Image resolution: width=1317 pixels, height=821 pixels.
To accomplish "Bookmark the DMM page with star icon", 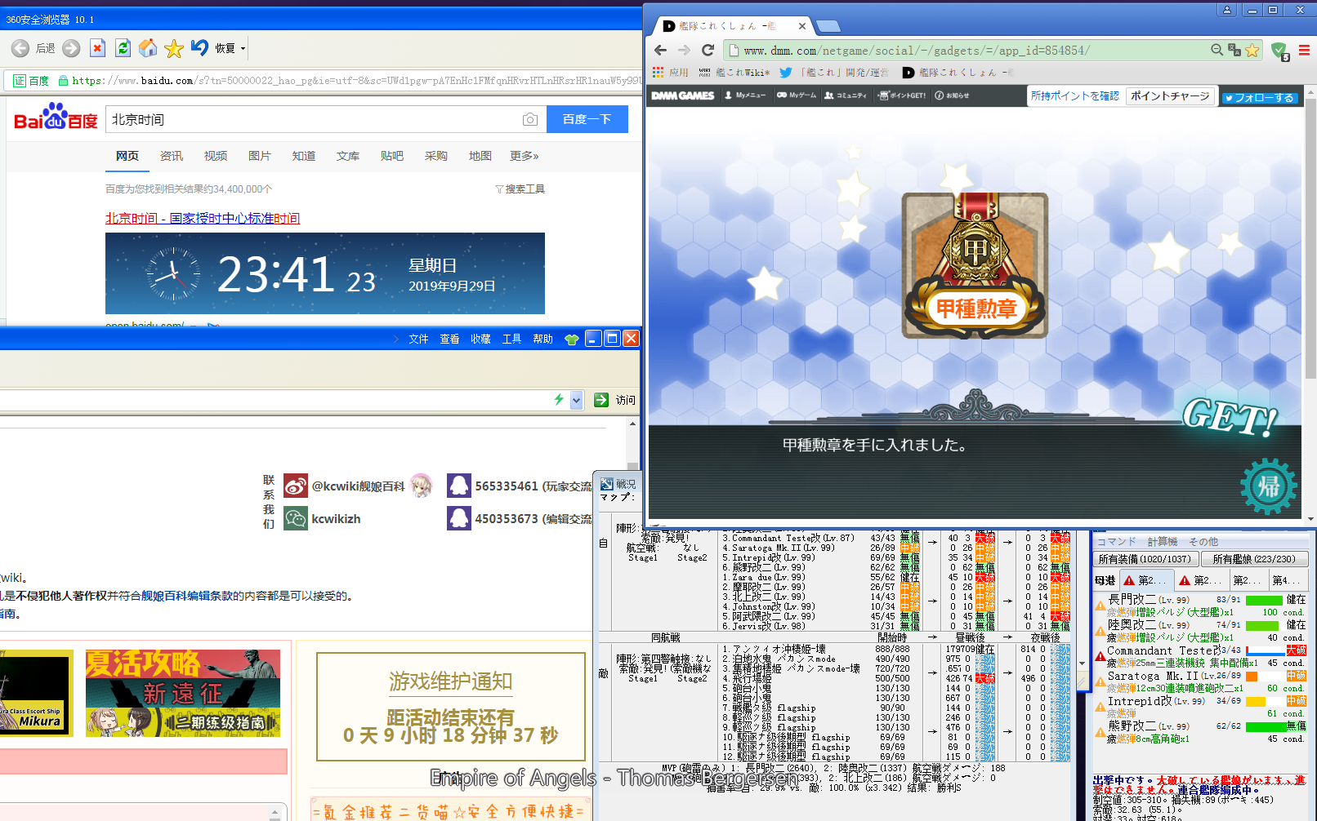I will pyautogui.click(x=1252, y=50).
